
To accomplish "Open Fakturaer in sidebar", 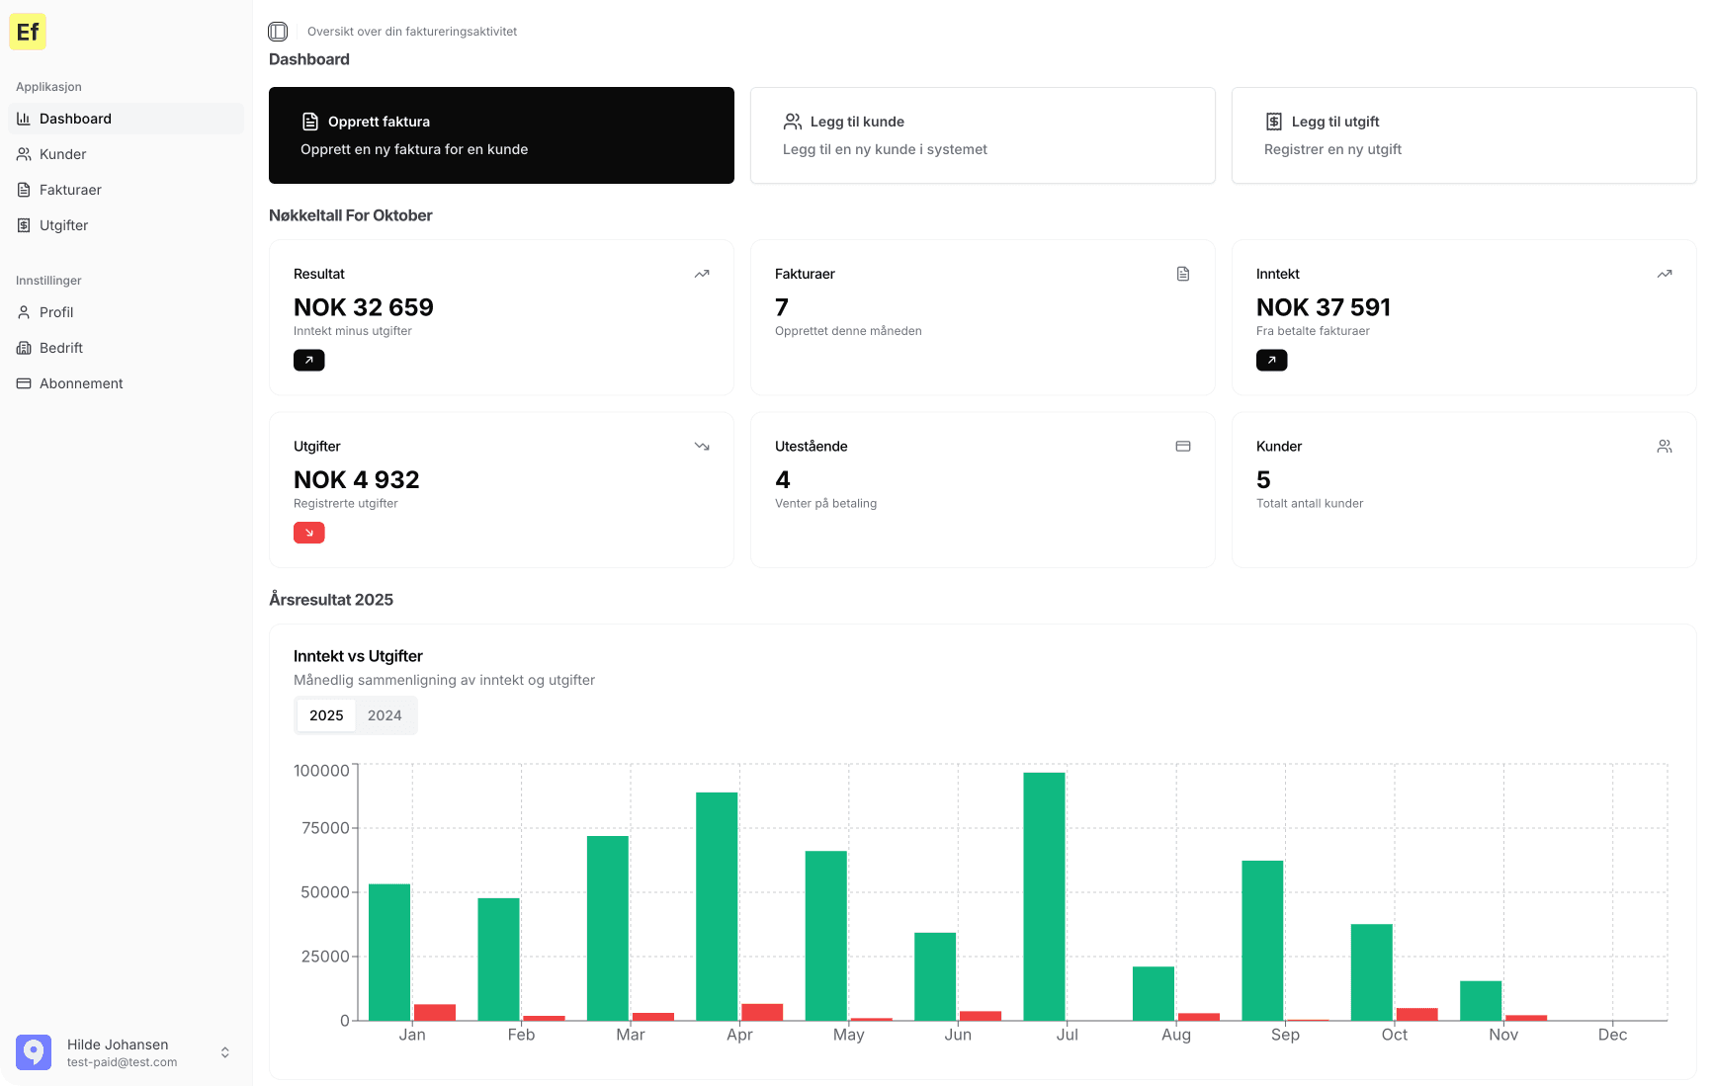I will point(70,190).
